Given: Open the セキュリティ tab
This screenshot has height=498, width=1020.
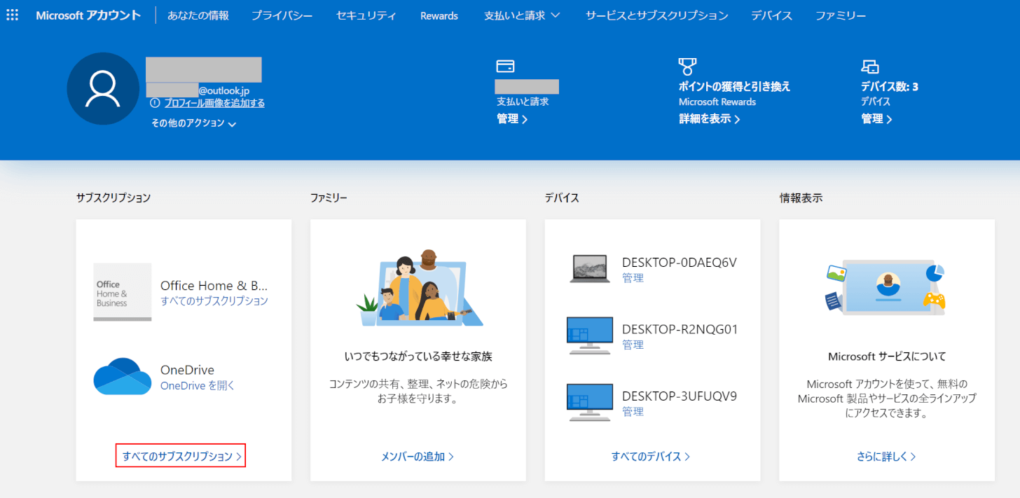Looking at the screenshot, I should [x=366, y=15].
